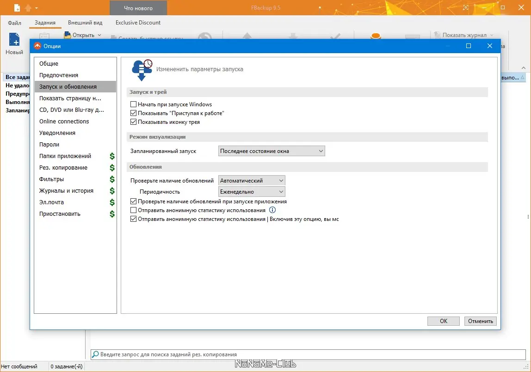
Task: Click the dollar icon next to Фильтры
Action: pyautogui.click(x=112, y=179)
